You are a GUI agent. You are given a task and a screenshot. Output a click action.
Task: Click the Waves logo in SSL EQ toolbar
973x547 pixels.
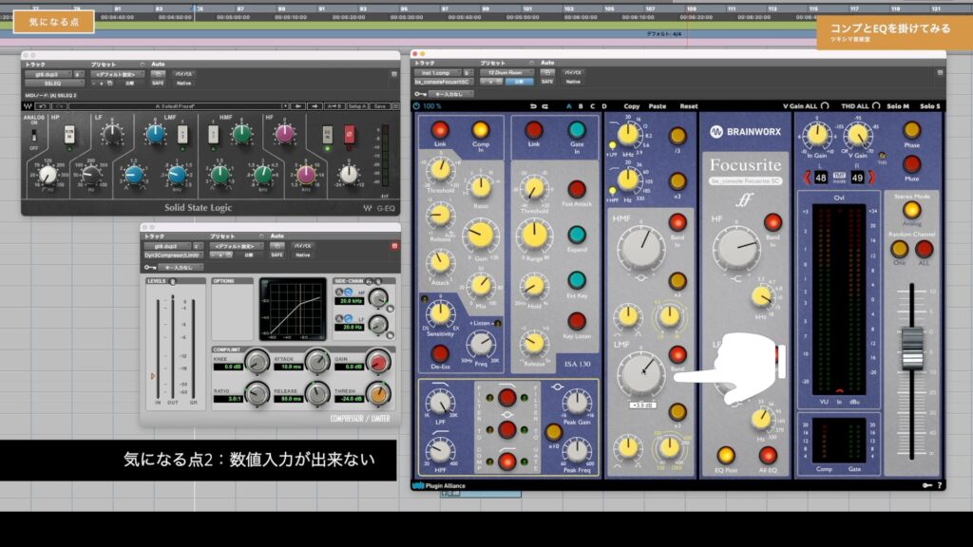tap(28, 106)
